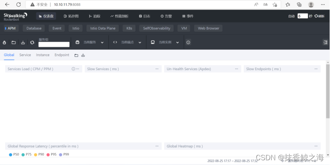330x165 pixels.
Task: Select the Database dashboard
Action: (34, 28)
